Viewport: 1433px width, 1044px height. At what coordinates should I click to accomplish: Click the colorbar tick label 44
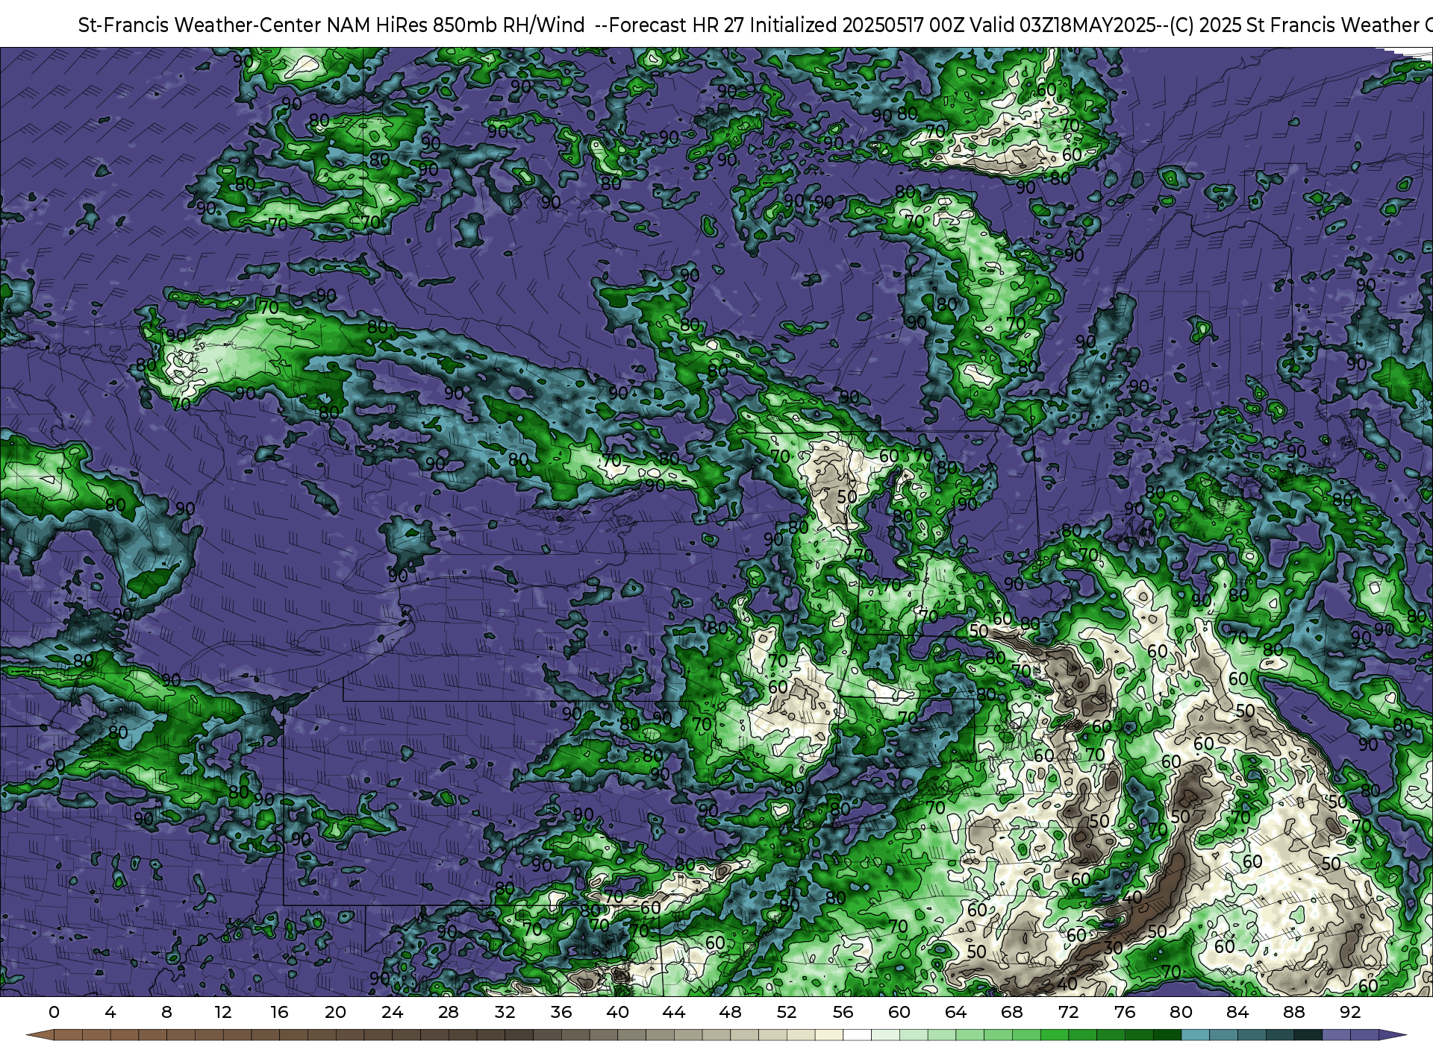(674, 1012)
